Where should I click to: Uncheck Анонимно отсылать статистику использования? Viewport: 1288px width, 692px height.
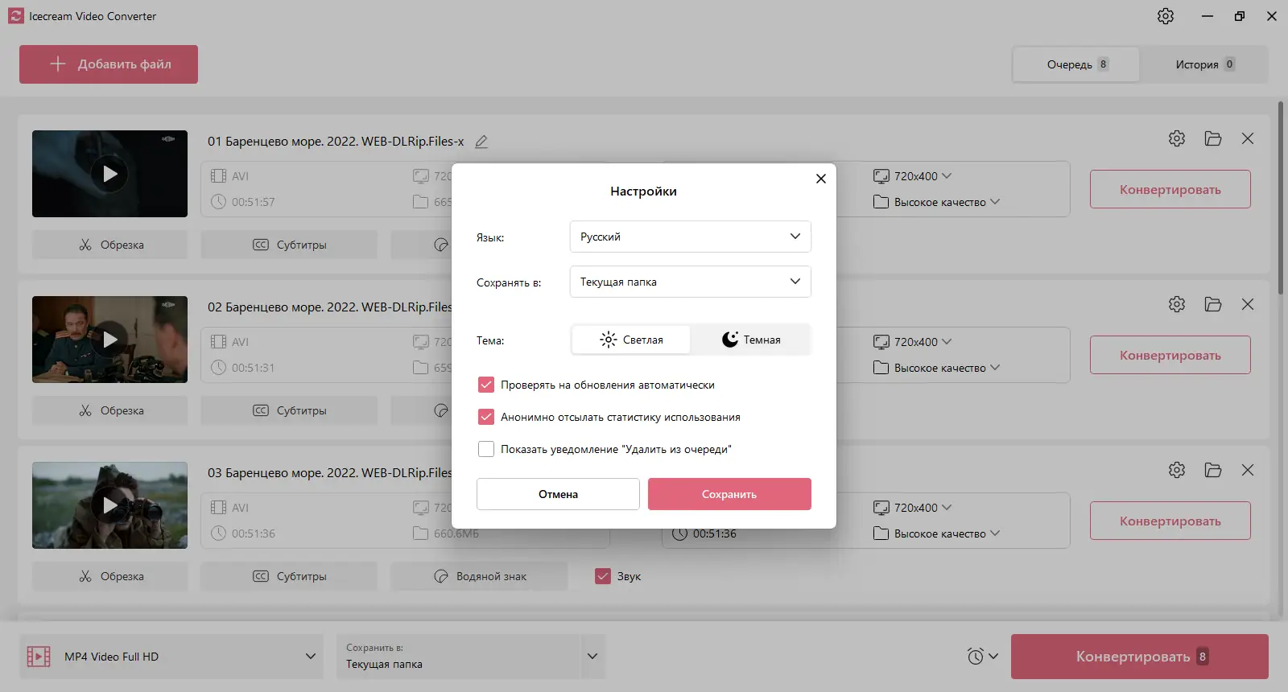pos(486,417)
